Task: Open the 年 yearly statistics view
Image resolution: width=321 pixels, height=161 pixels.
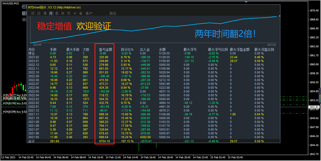Action: click(x=63, y=13)
